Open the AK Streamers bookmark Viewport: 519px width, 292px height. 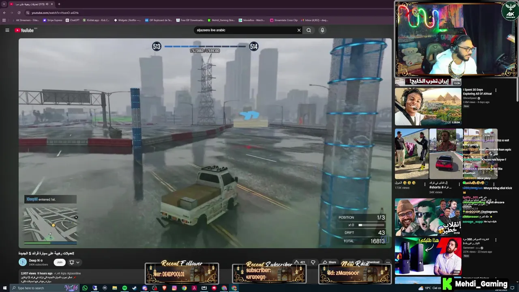pos(26,20)
